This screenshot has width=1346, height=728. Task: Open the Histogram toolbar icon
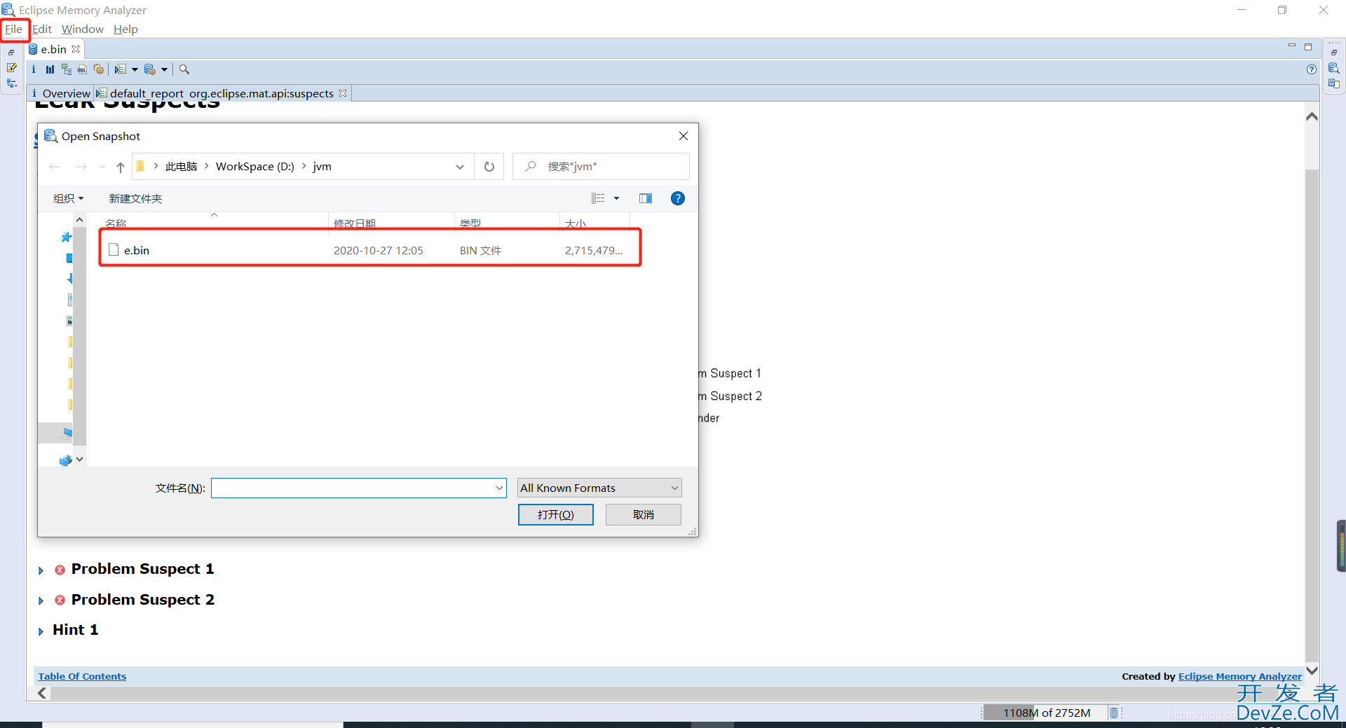coord(50,69)
